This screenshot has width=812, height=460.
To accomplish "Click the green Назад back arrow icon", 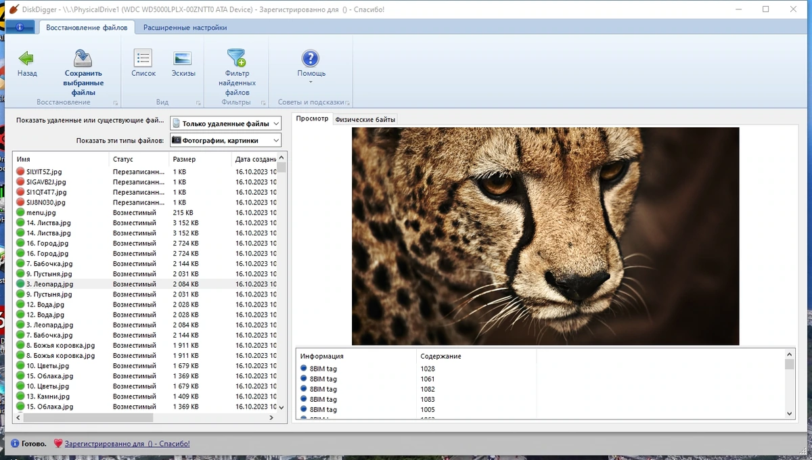I will coord(26,58).
